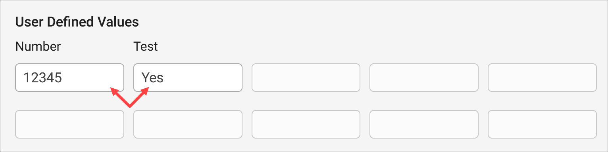Focus the fourth empty field in second row
Image resolution: width=608 pixels, height=152 pixels.
coord(424,124)
